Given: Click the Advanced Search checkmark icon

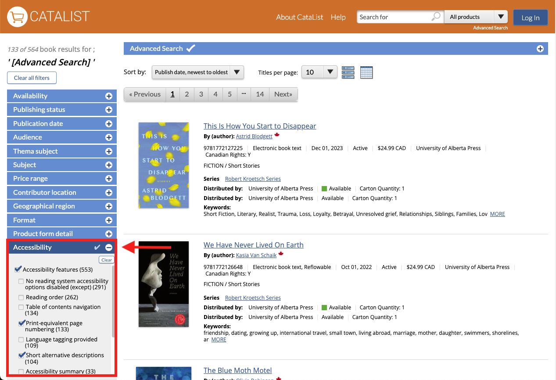Looking at the screenshot, I should 190,48.
